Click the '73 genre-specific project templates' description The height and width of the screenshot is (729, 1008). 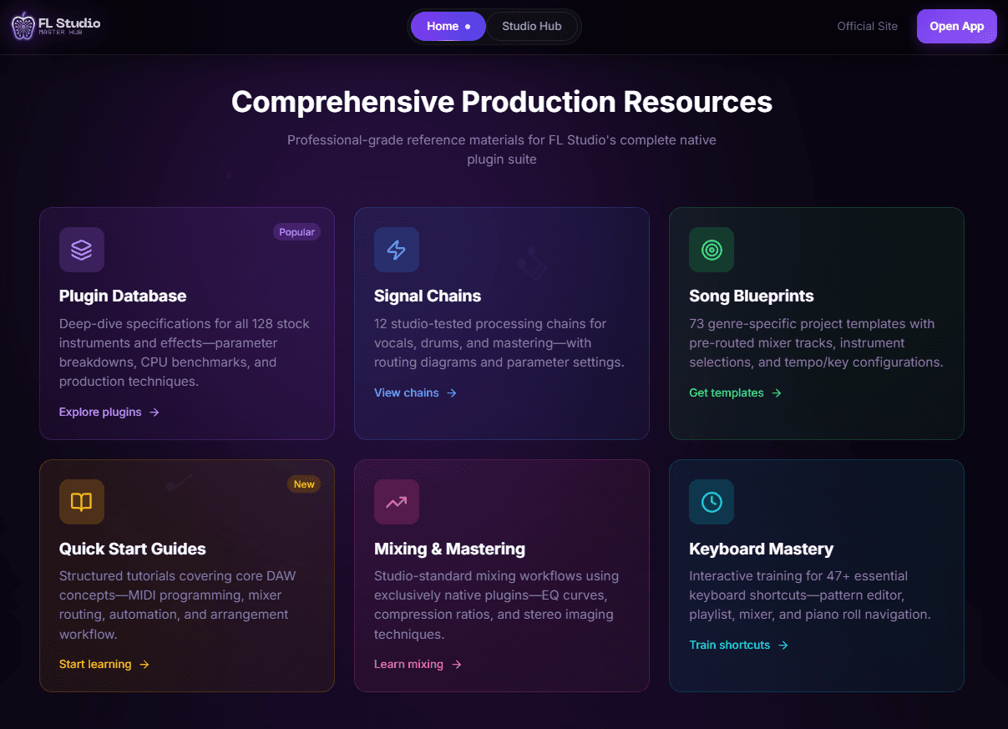[816, 343]
